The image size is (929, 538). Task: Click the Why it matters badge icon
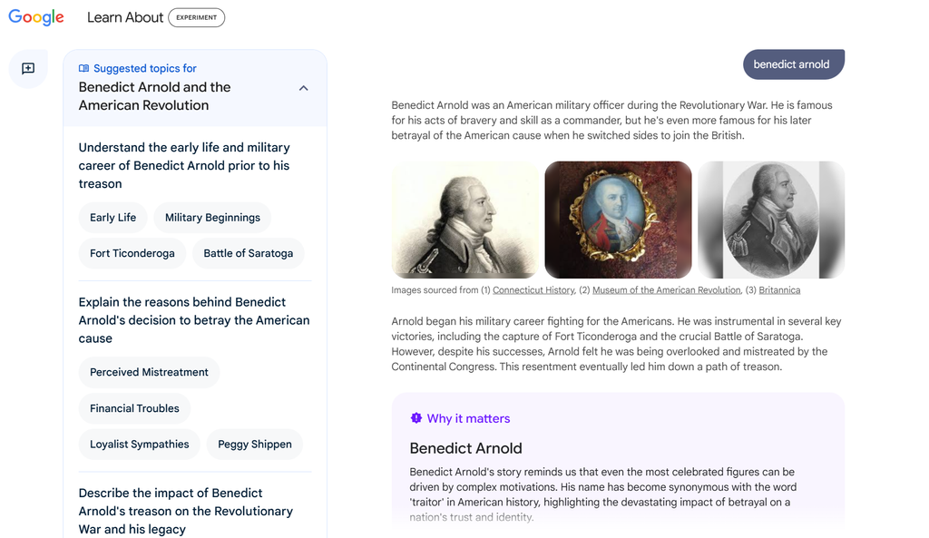point(416,418)
